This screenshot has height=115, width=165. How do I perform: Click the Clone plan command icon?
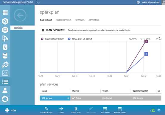coord(61,109)
